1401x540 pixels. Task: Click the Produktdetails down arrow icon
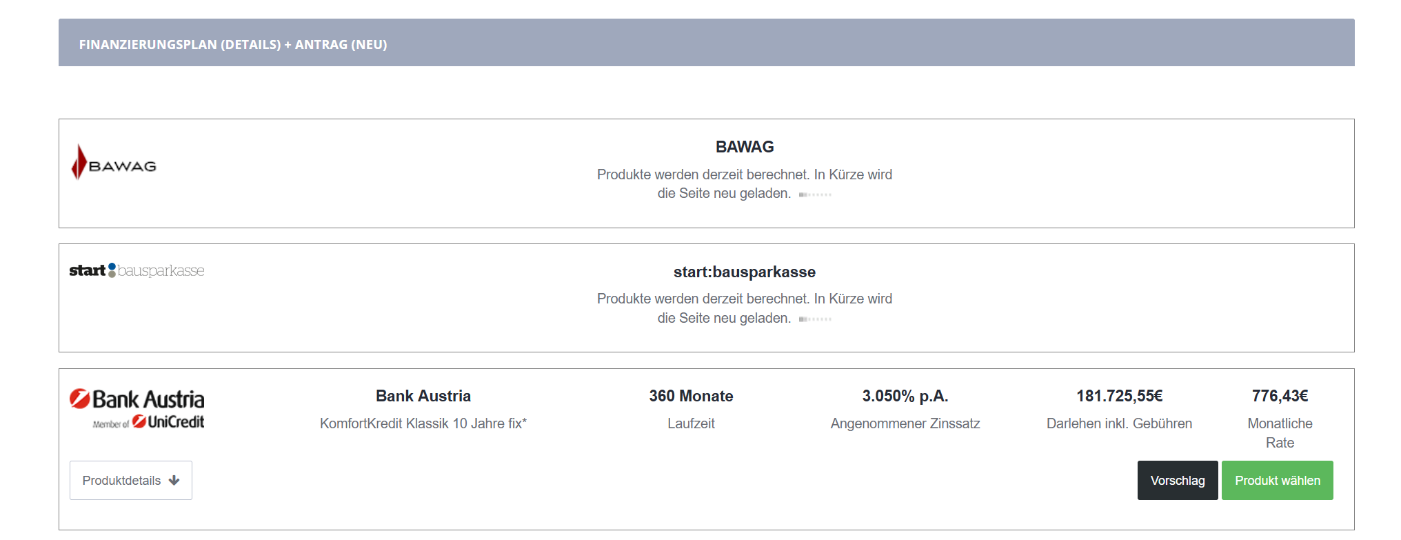tap(174, 481)
